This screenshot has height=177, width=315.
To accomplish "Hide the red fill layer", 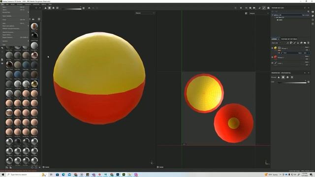I will 272,58.
